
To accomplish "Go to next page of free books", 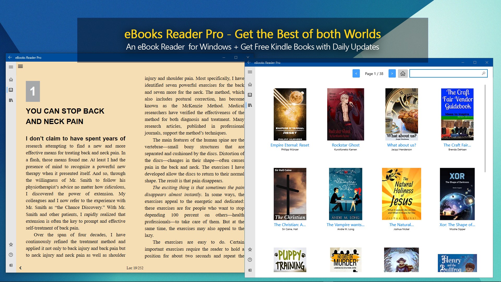I will pyautogui.click(x=392, y=74).
